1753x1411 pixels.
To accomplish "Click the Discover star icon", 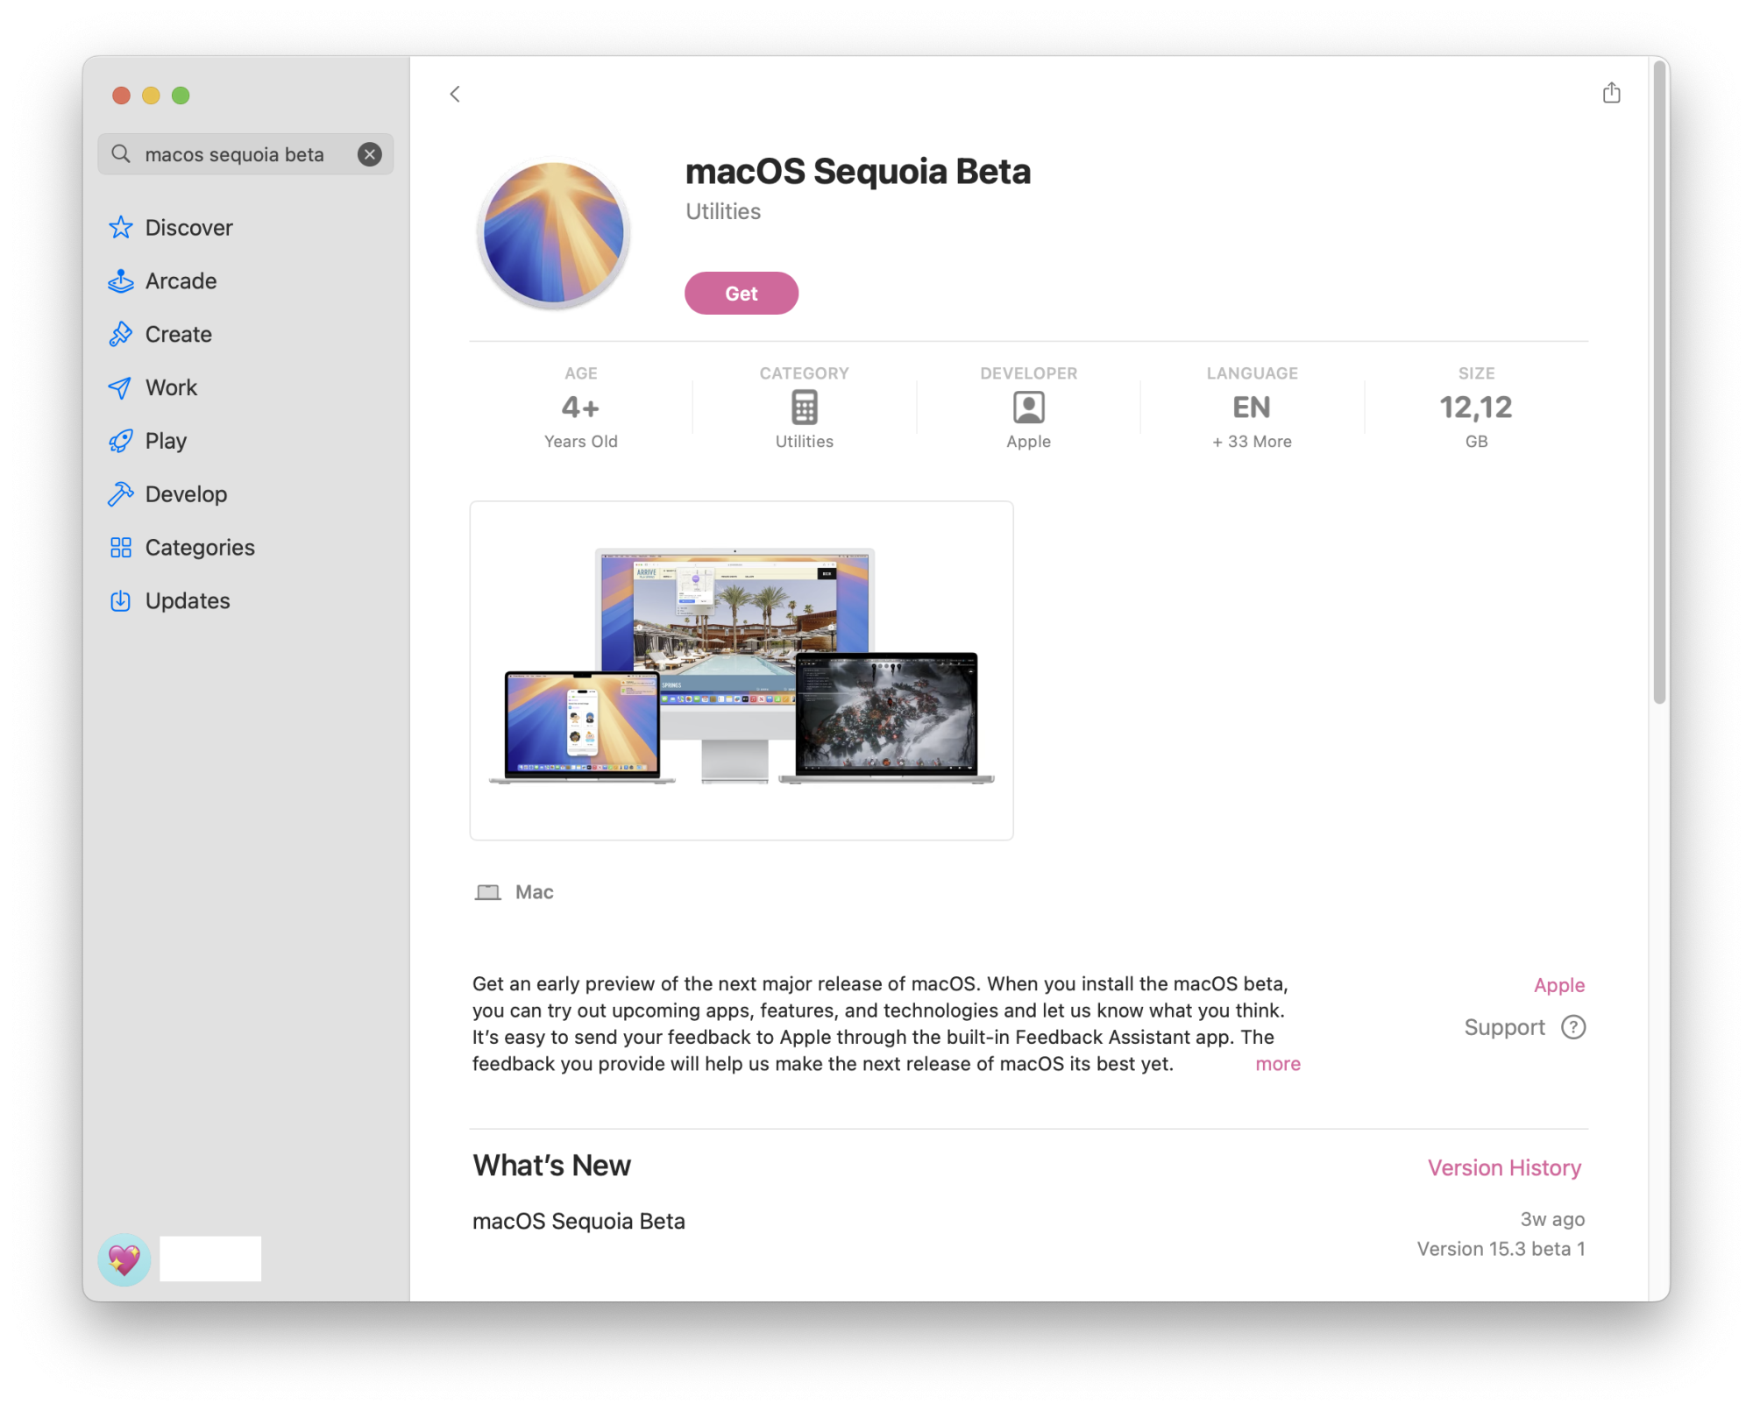I will 121,228.
